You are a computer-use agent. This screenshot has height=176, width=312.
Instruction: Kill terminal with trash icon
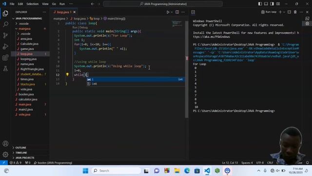(295, 12)
